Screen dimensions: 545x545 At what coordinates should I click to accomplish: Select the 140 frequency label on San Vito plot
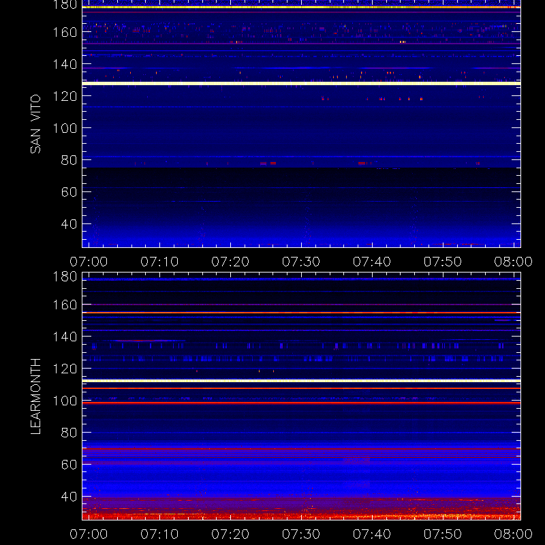(65, 64)
